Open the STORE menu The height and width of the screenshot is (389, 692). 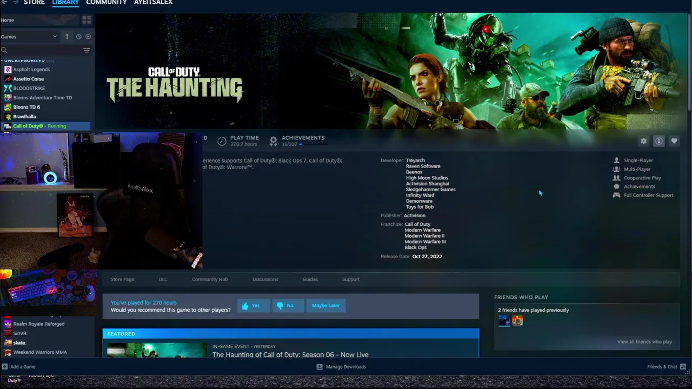tap(34, 3)
